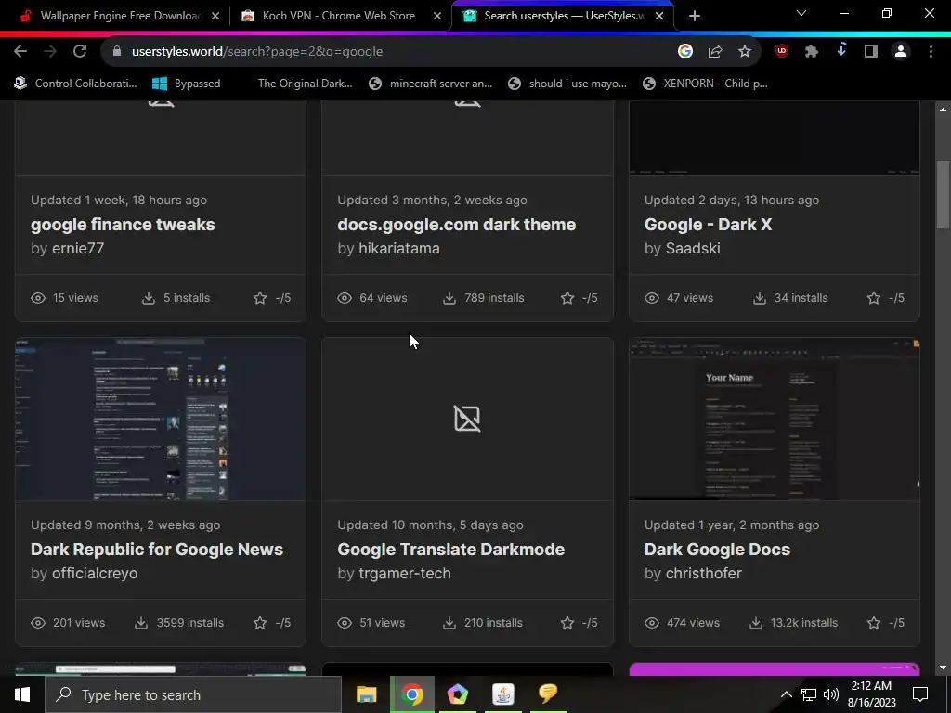The width and height of the screenshot is (951, 713).
Task: Click views eye icon on Dark Google Docs
Action: pyautogui.click(x=651, y=623)
